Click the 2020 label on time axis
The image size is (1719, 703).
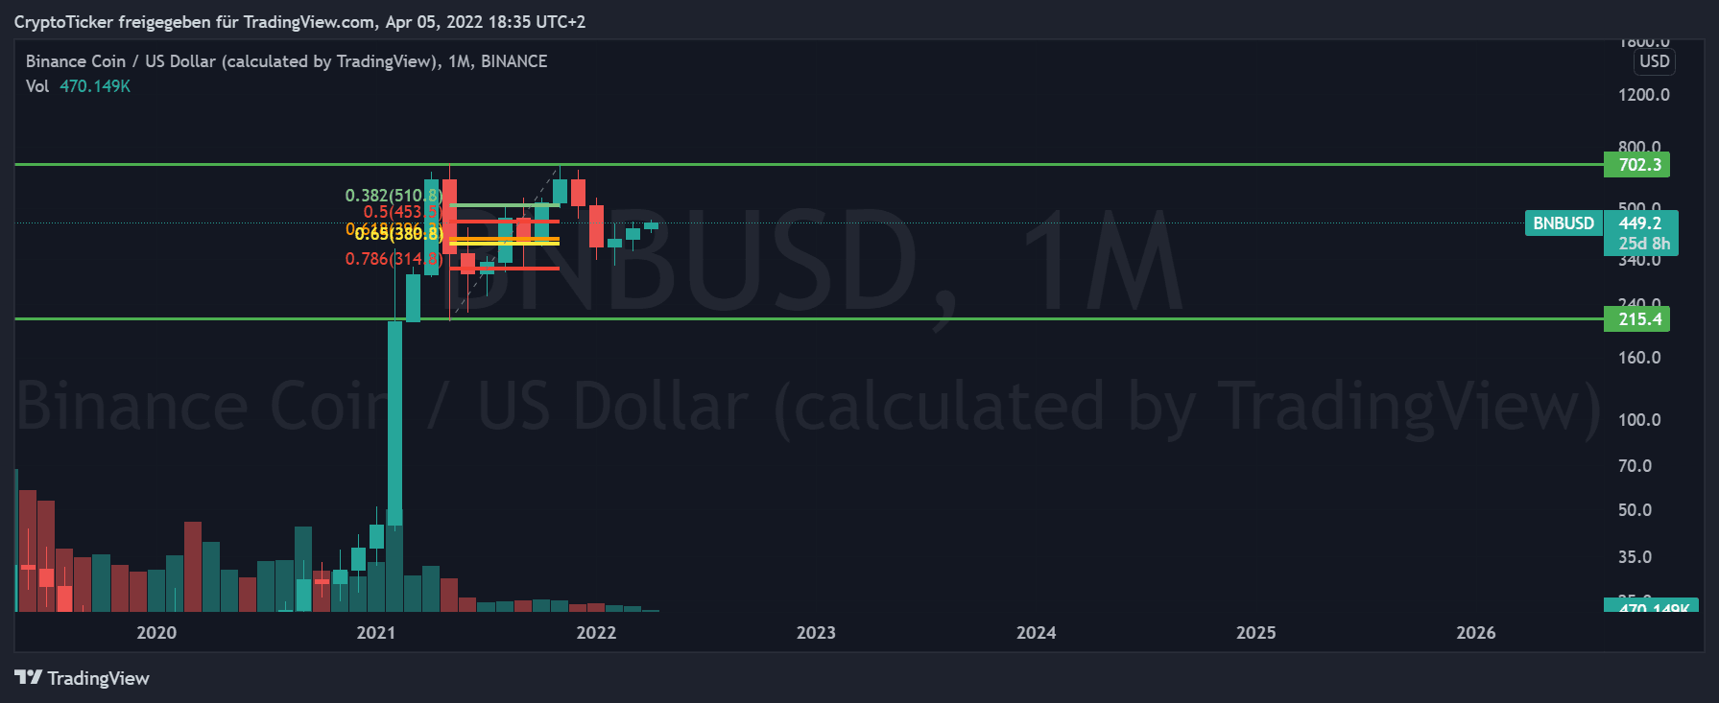point(156,633)
